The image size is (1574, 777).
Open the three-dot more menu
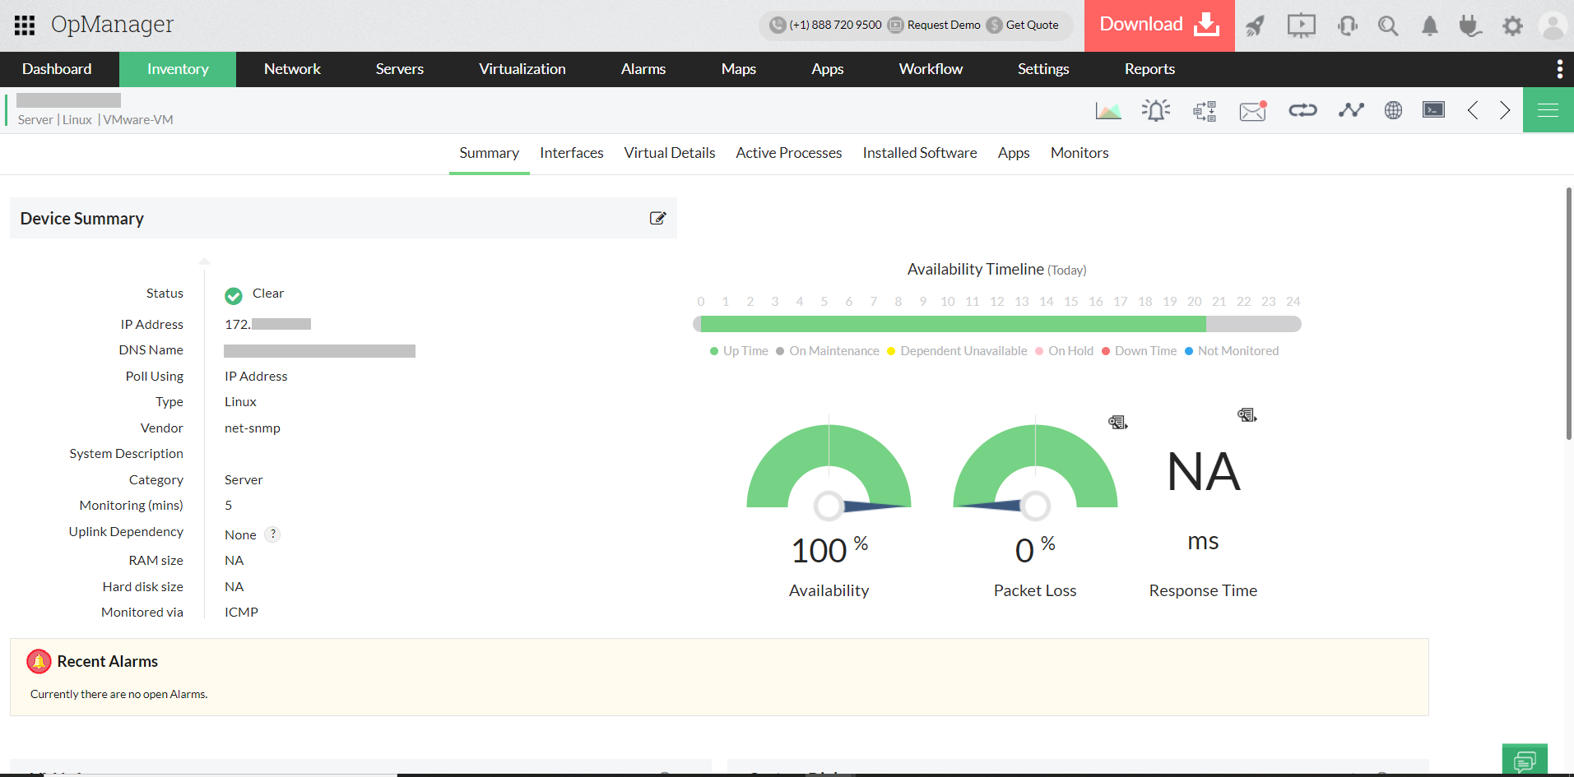pyautogui.click(x=1559, y=69)
